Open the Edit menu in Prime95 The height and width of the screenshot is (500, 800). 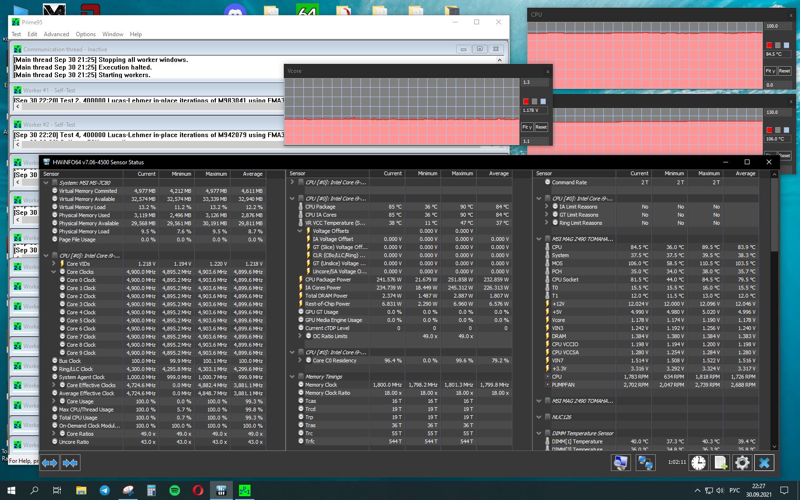32,34
